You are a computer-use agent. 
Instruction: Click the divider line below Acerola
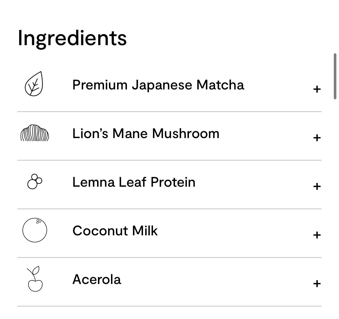(x=170, y=306)
